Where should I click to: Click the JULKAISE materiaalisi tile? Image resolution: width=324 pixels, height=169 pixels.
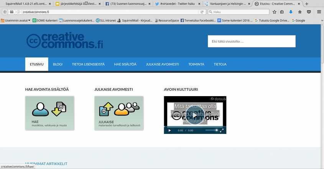click(x=119, y=113)
